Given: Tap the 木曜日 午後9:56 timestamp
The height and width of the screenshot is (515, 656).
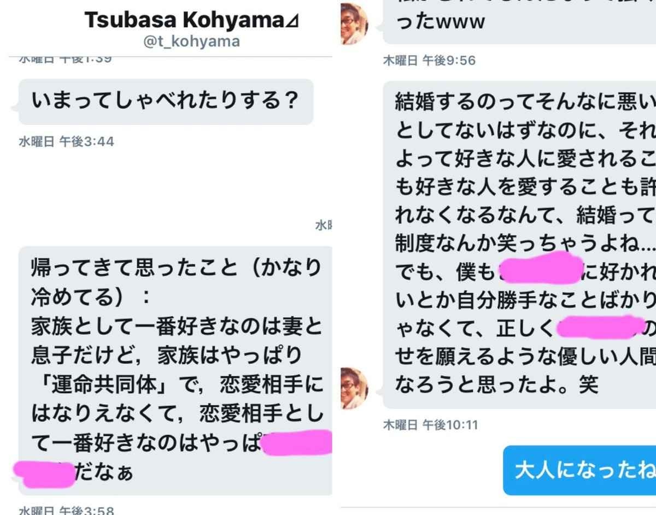Looking at the screenshot, I should point(429,61).
